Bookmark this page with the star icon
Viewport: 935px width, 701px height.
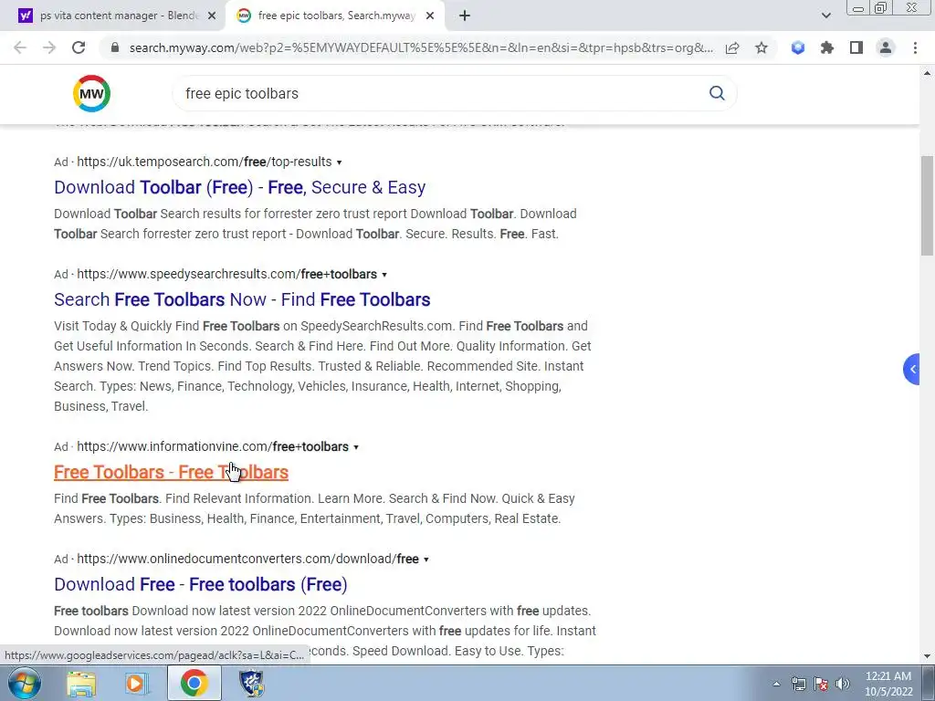tap(762, 47)
